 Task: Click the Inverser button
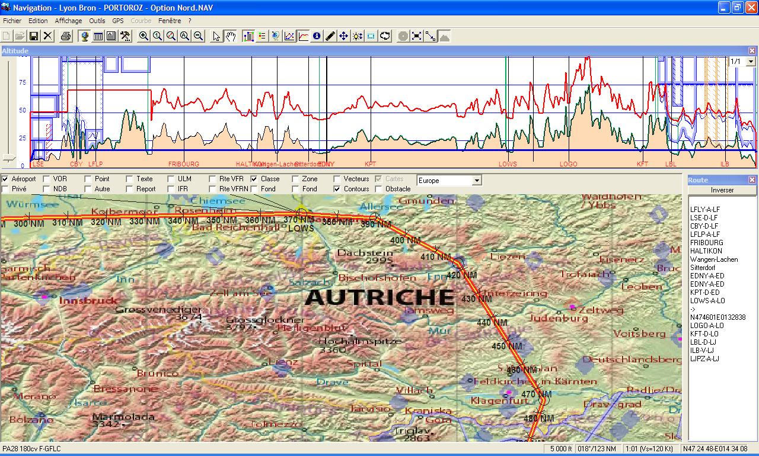coord(722,190)
